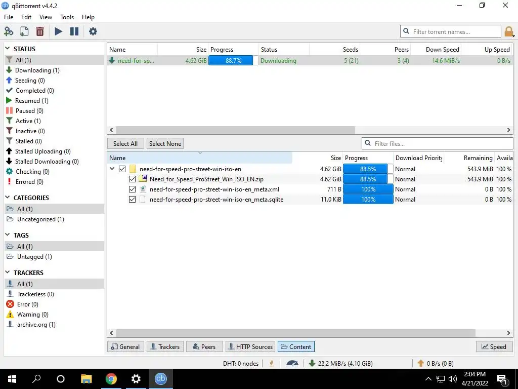This screenshot has height=389, width=518.
Task: Open Download Priority dropdown for the zip file
Action: coord(418,179)
